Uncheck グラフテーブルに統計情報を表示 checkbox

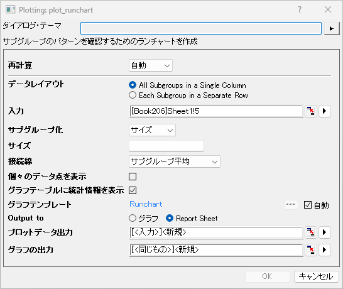[x=133, y=190]
